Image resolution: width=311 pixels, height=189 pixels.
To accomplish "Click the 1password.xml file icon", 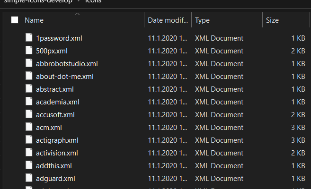I will click(x=29, y=38).
